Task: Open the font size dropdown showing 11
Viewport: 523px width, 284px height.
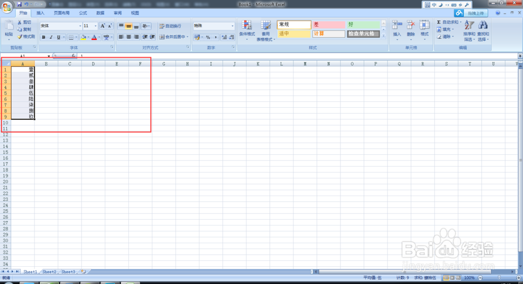Action: [95, 26]
